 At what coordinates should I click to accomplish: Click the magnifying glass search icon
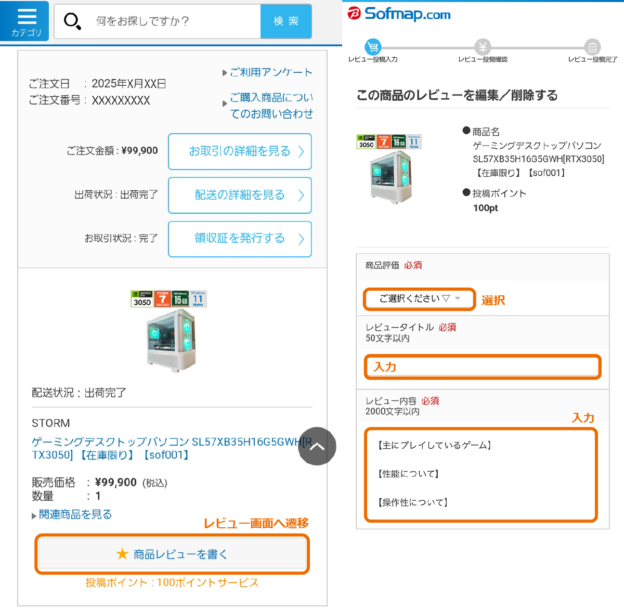click(72, 21)
